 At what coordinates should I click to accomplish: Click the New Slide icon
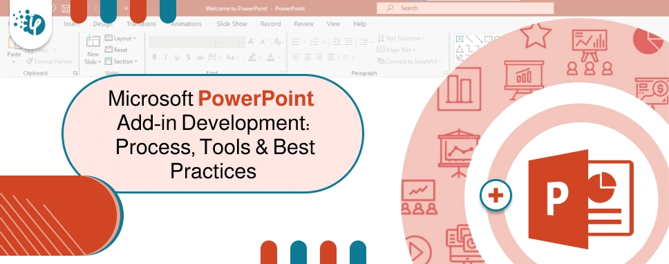[x=93, y=41]
